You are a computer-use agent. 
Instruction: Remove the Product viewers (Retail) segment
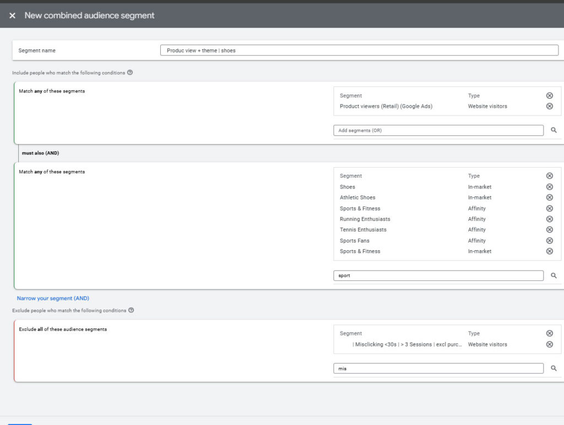tap(549, 106)
